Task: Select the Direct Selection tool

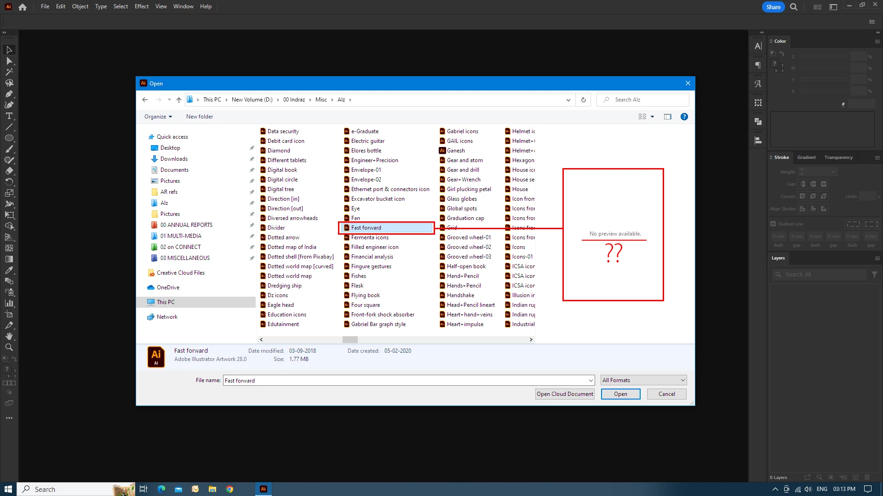Action: point(9,61)
